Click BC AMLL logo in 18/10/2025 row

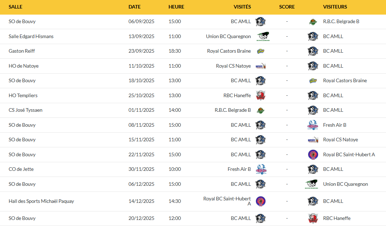tap(261, 80)
